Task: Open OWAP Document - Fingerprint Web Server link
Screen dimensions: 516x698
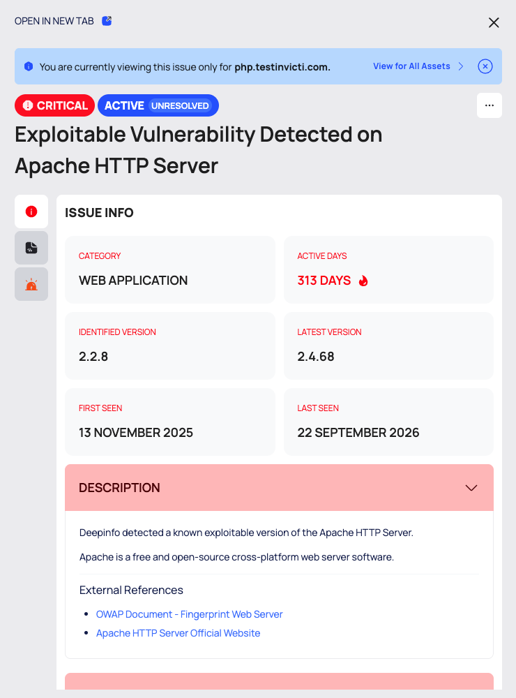Action: [190, 614]
